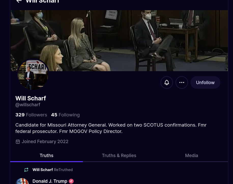The width and height of the screenshot is (233, 184).
Task: View the profile header banner image
Action: tap(119, 41)
